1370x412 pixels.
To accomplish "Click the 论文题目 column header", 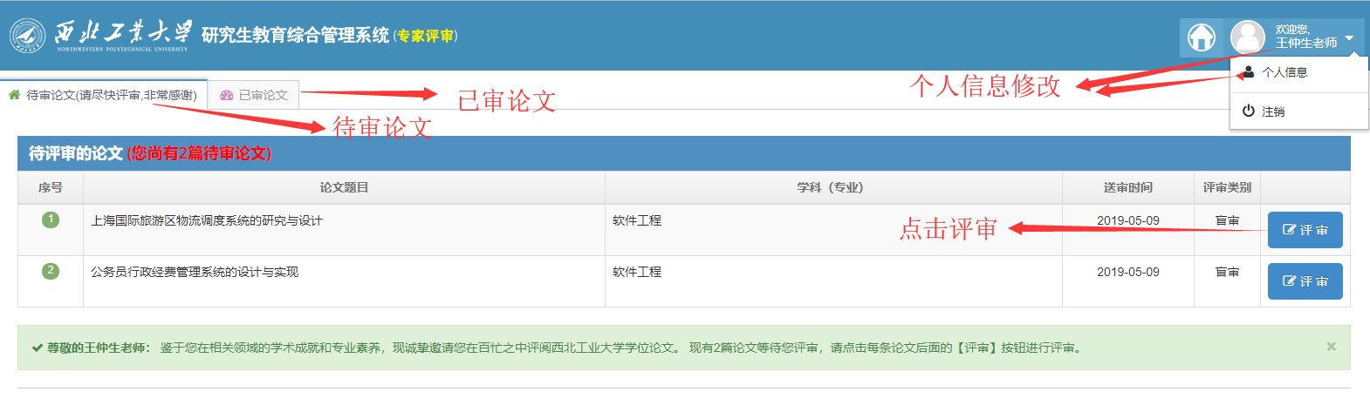I will 344,187.
